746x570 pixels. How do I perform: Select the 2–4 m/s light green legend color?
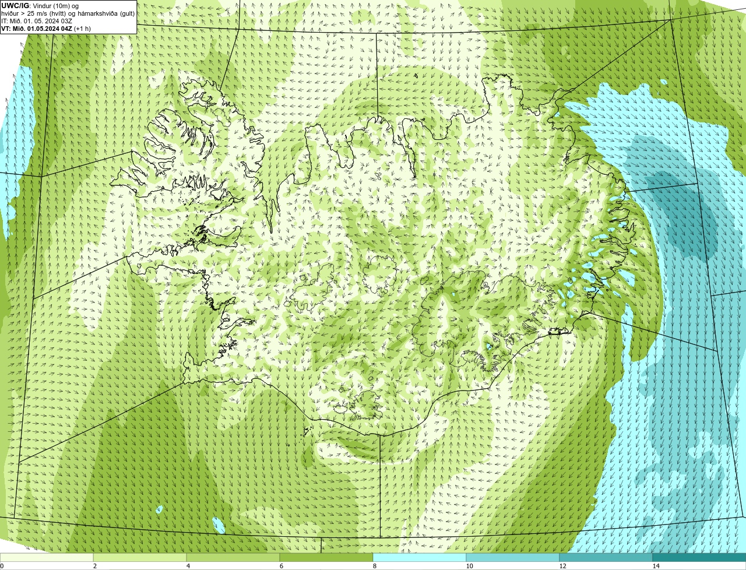coord(140,557)
